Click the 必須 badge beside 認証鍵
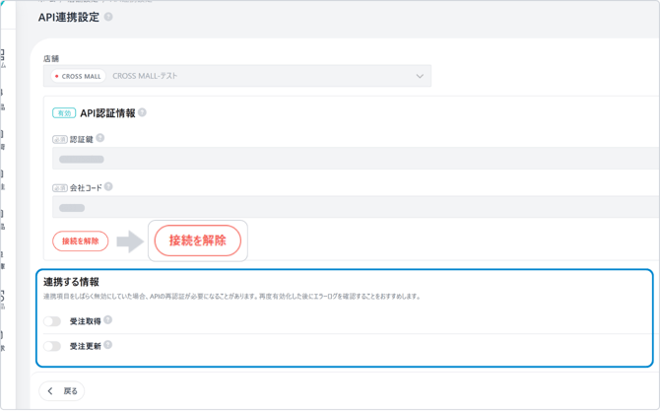This screenshot has width=660, height=411. pos(60,139)
